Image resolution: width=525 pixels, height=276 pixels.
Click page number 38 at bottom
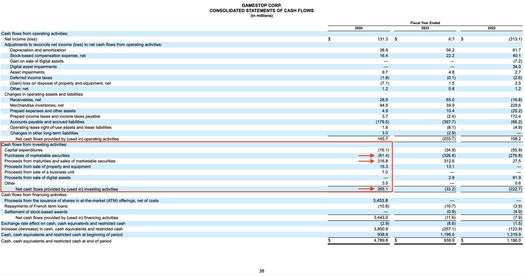[x=262, y=271]
